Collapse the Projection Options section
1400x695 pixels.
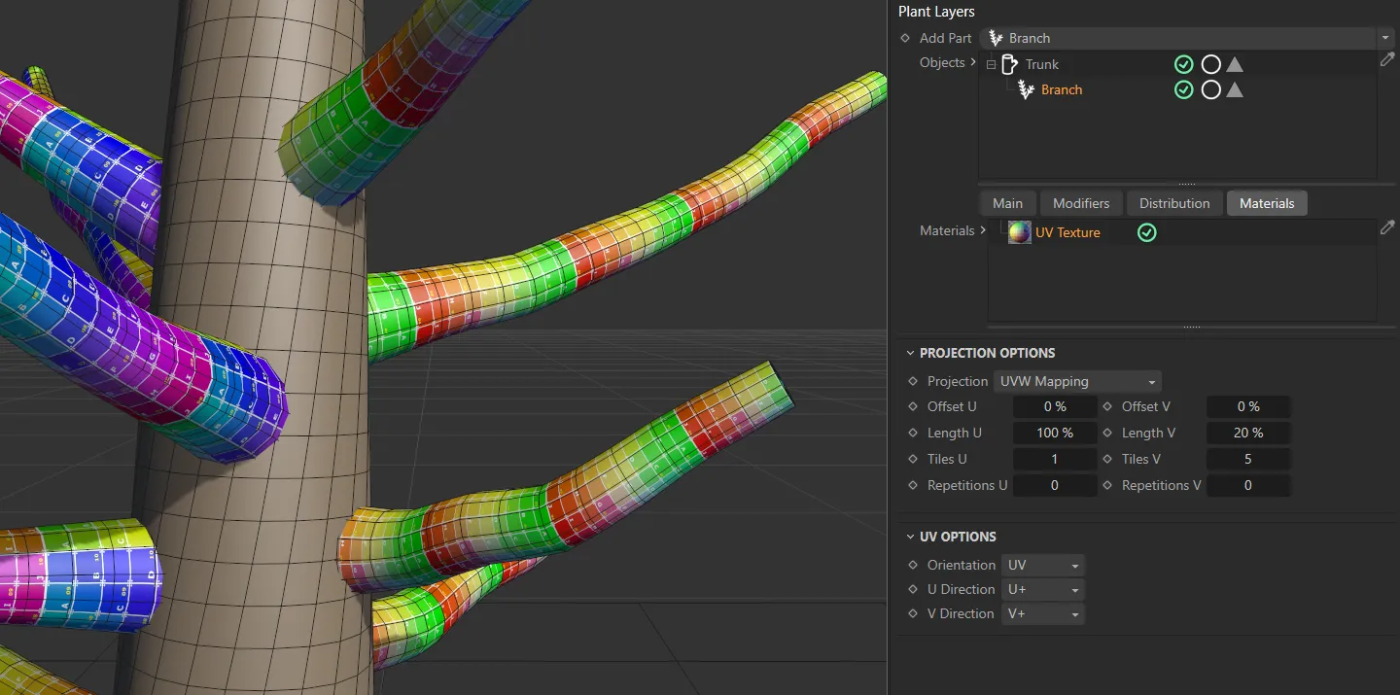point(911,353)
